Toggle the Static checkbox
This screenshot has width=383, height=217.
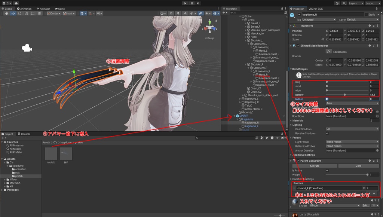point(366,15)
